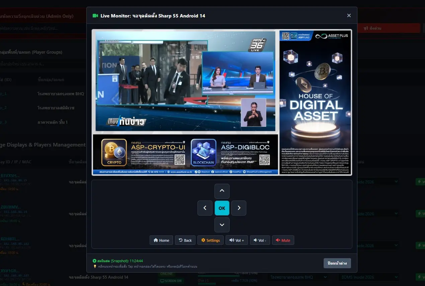Click the Live Monitor dialog title text
Viewport: 425px width, 286px height.
click(x=153, y=16)
